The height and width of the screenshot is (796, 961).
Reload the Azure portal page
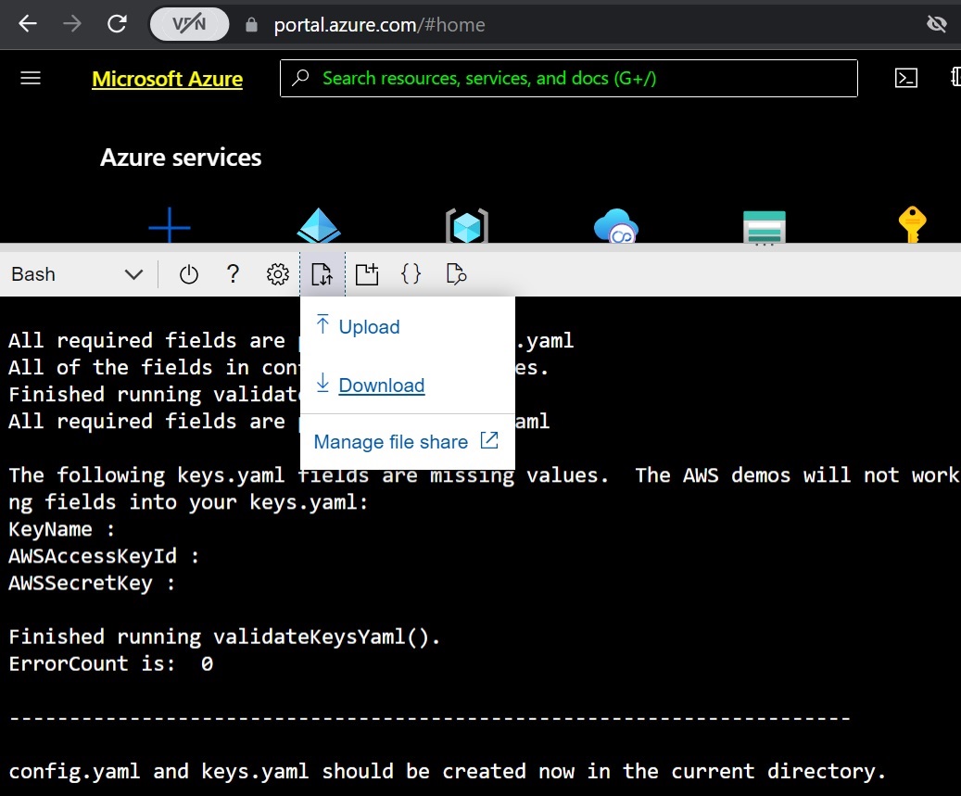coord(117,24)
